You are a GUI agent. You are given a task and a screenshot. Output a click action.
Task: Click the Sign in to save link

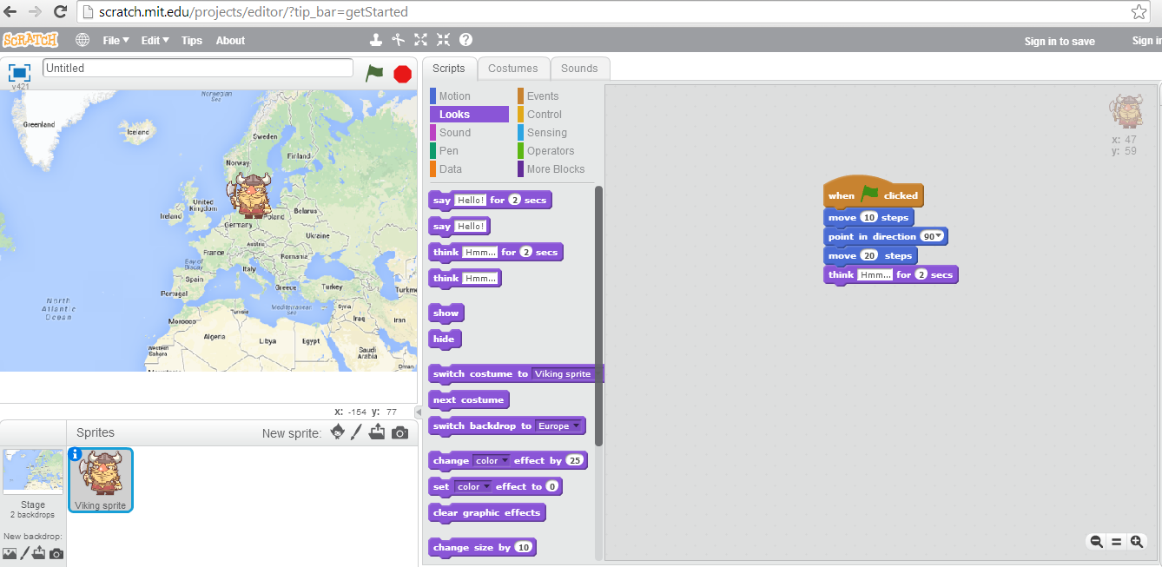click(x=1060, y=40)
